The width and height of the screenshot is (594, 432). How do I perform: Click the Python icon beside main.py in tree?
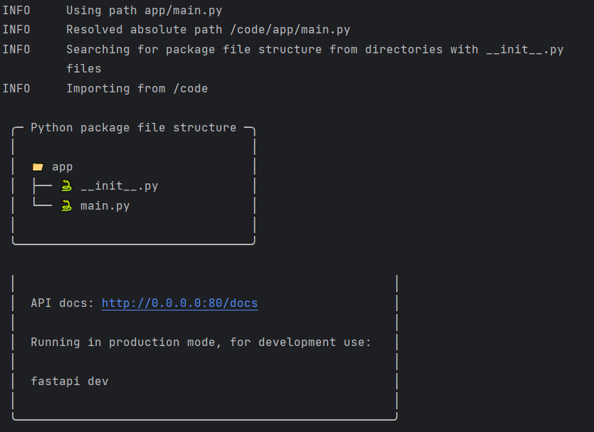(x=66, y=206)
